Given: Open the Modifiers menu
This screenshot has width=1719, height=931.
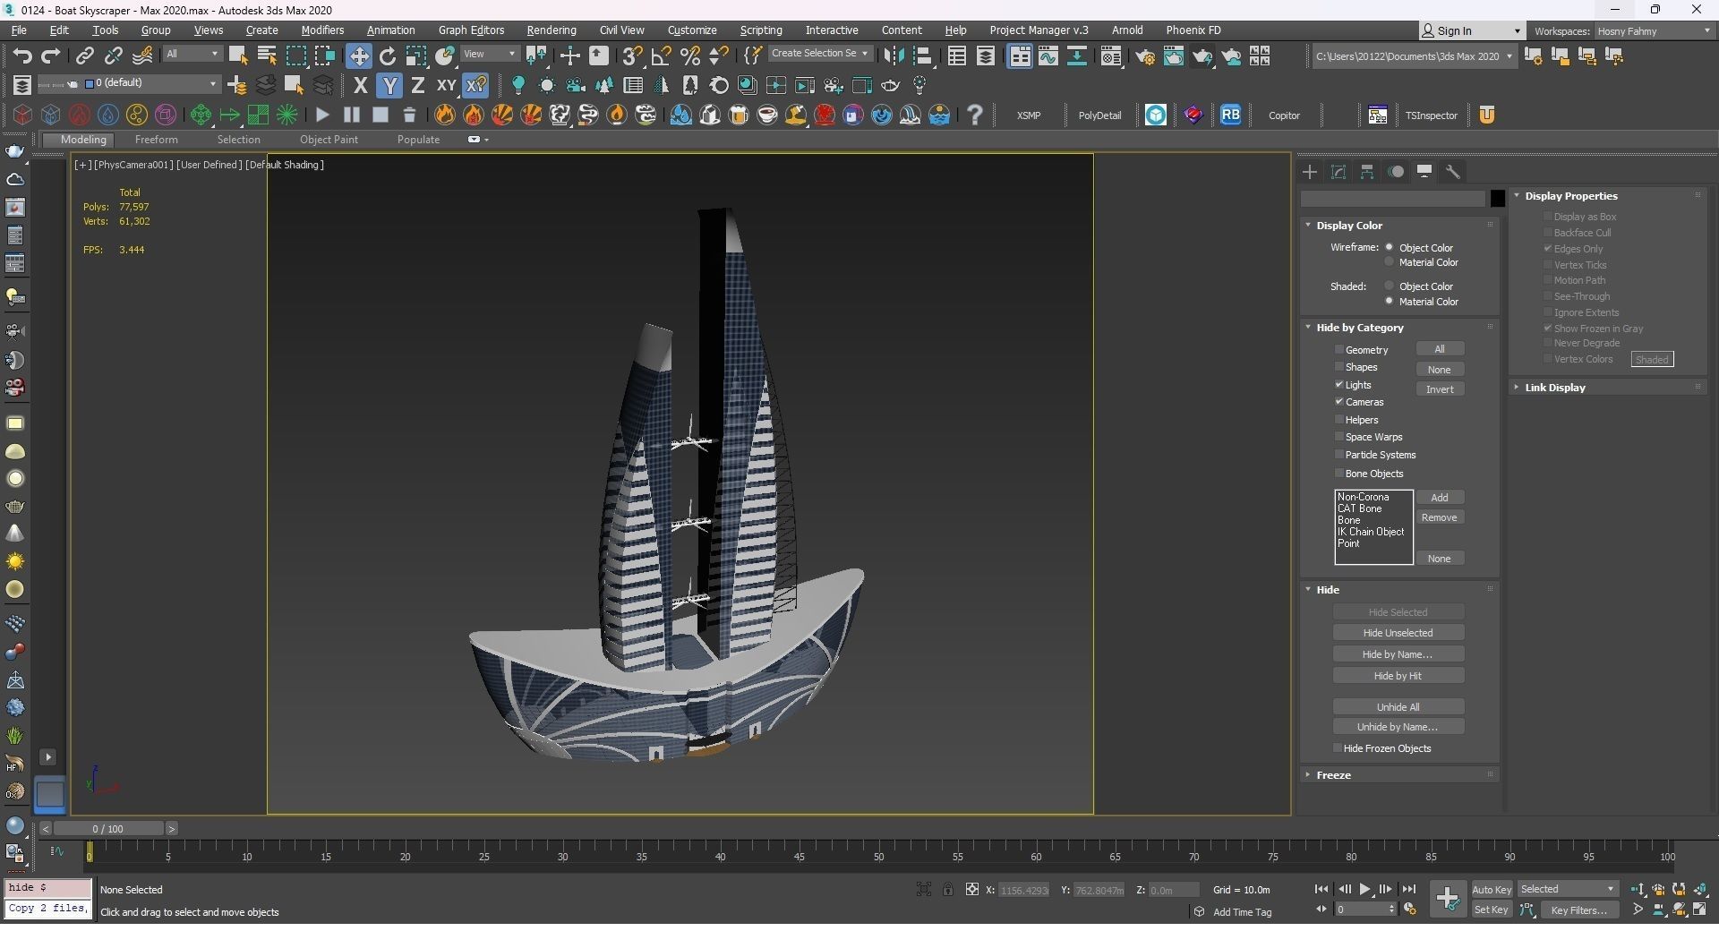Looking at the screenshot, I should pos(322,30).
